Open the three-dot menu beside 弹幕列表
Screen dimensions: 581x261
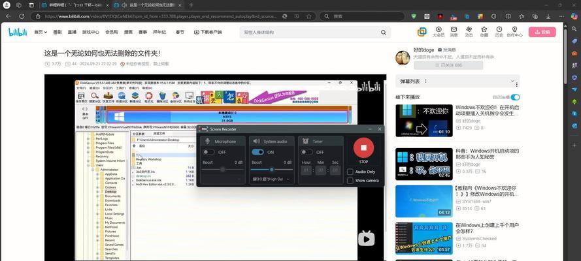pyautogui.click(x=425, y=81)
